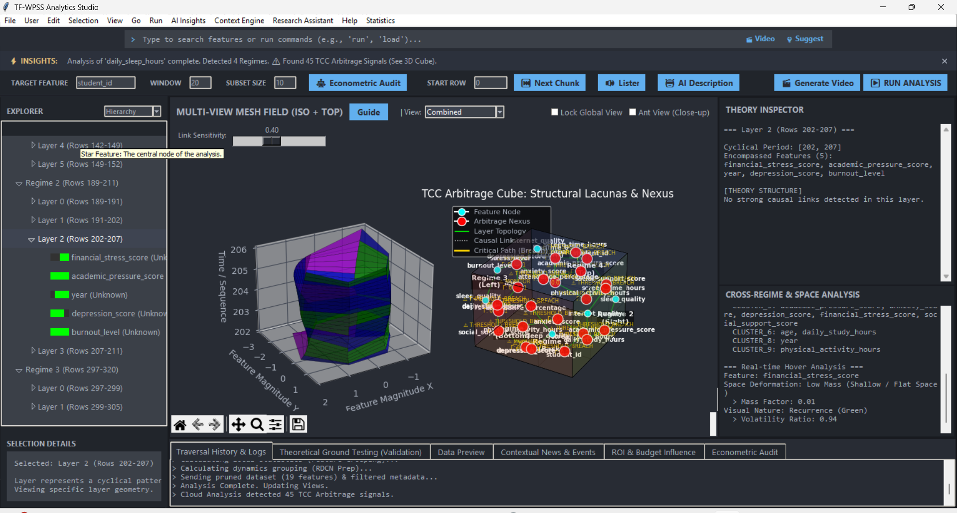Expand Layer 1 (Rows 299-305)
The image size is (957, 513).
pyautogui.click(x=33, y=407)
